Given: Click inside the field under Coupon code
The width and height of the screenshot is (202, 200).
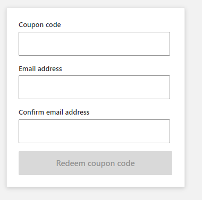Looking at the screenshot, I should [x=94, y=44].
